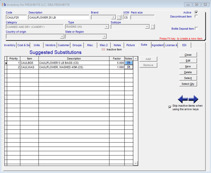The height and width of the screenshot is (173, 211).
Task: Enable the Discontinued Item checkbox
Action: pos(196,17)
